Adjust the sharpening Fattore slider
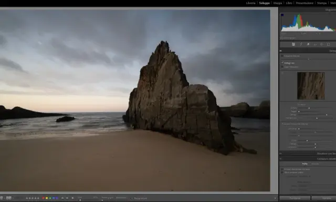The image size is (336, 202). (x=309, y=108)
